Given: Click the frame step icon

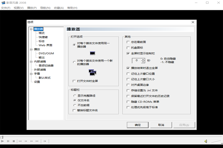Looking at the screenshot, I should (x=45, y=141).
